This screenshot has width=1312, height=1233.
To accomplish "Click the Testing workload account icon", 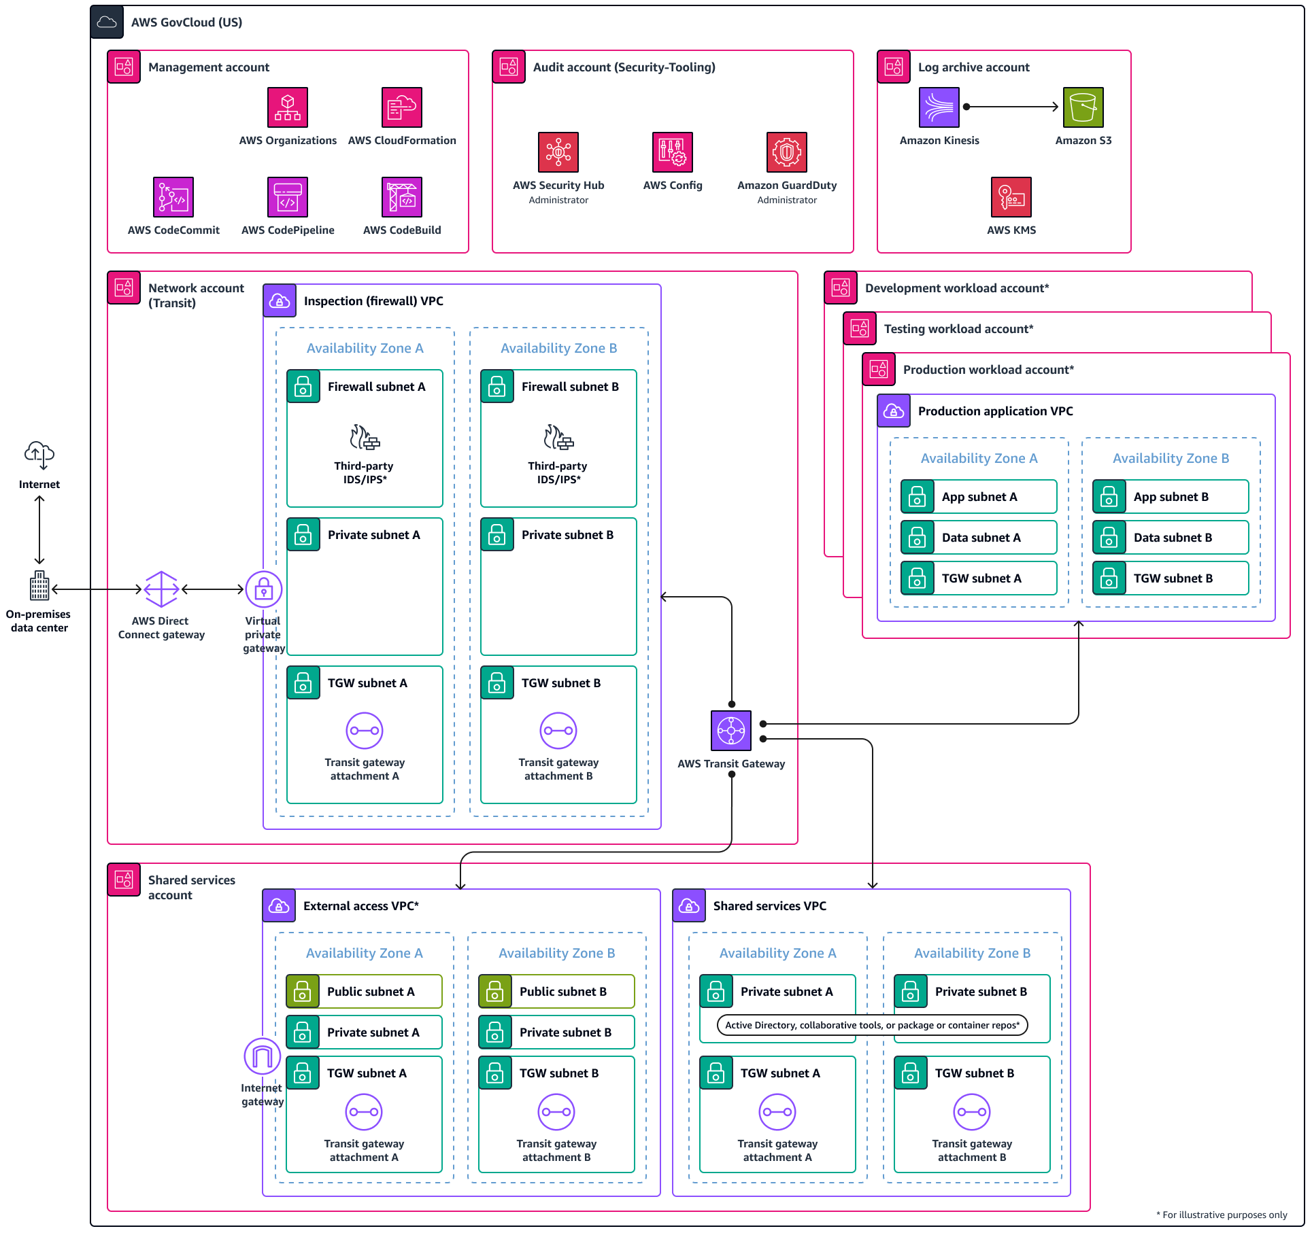I will 860,329.
